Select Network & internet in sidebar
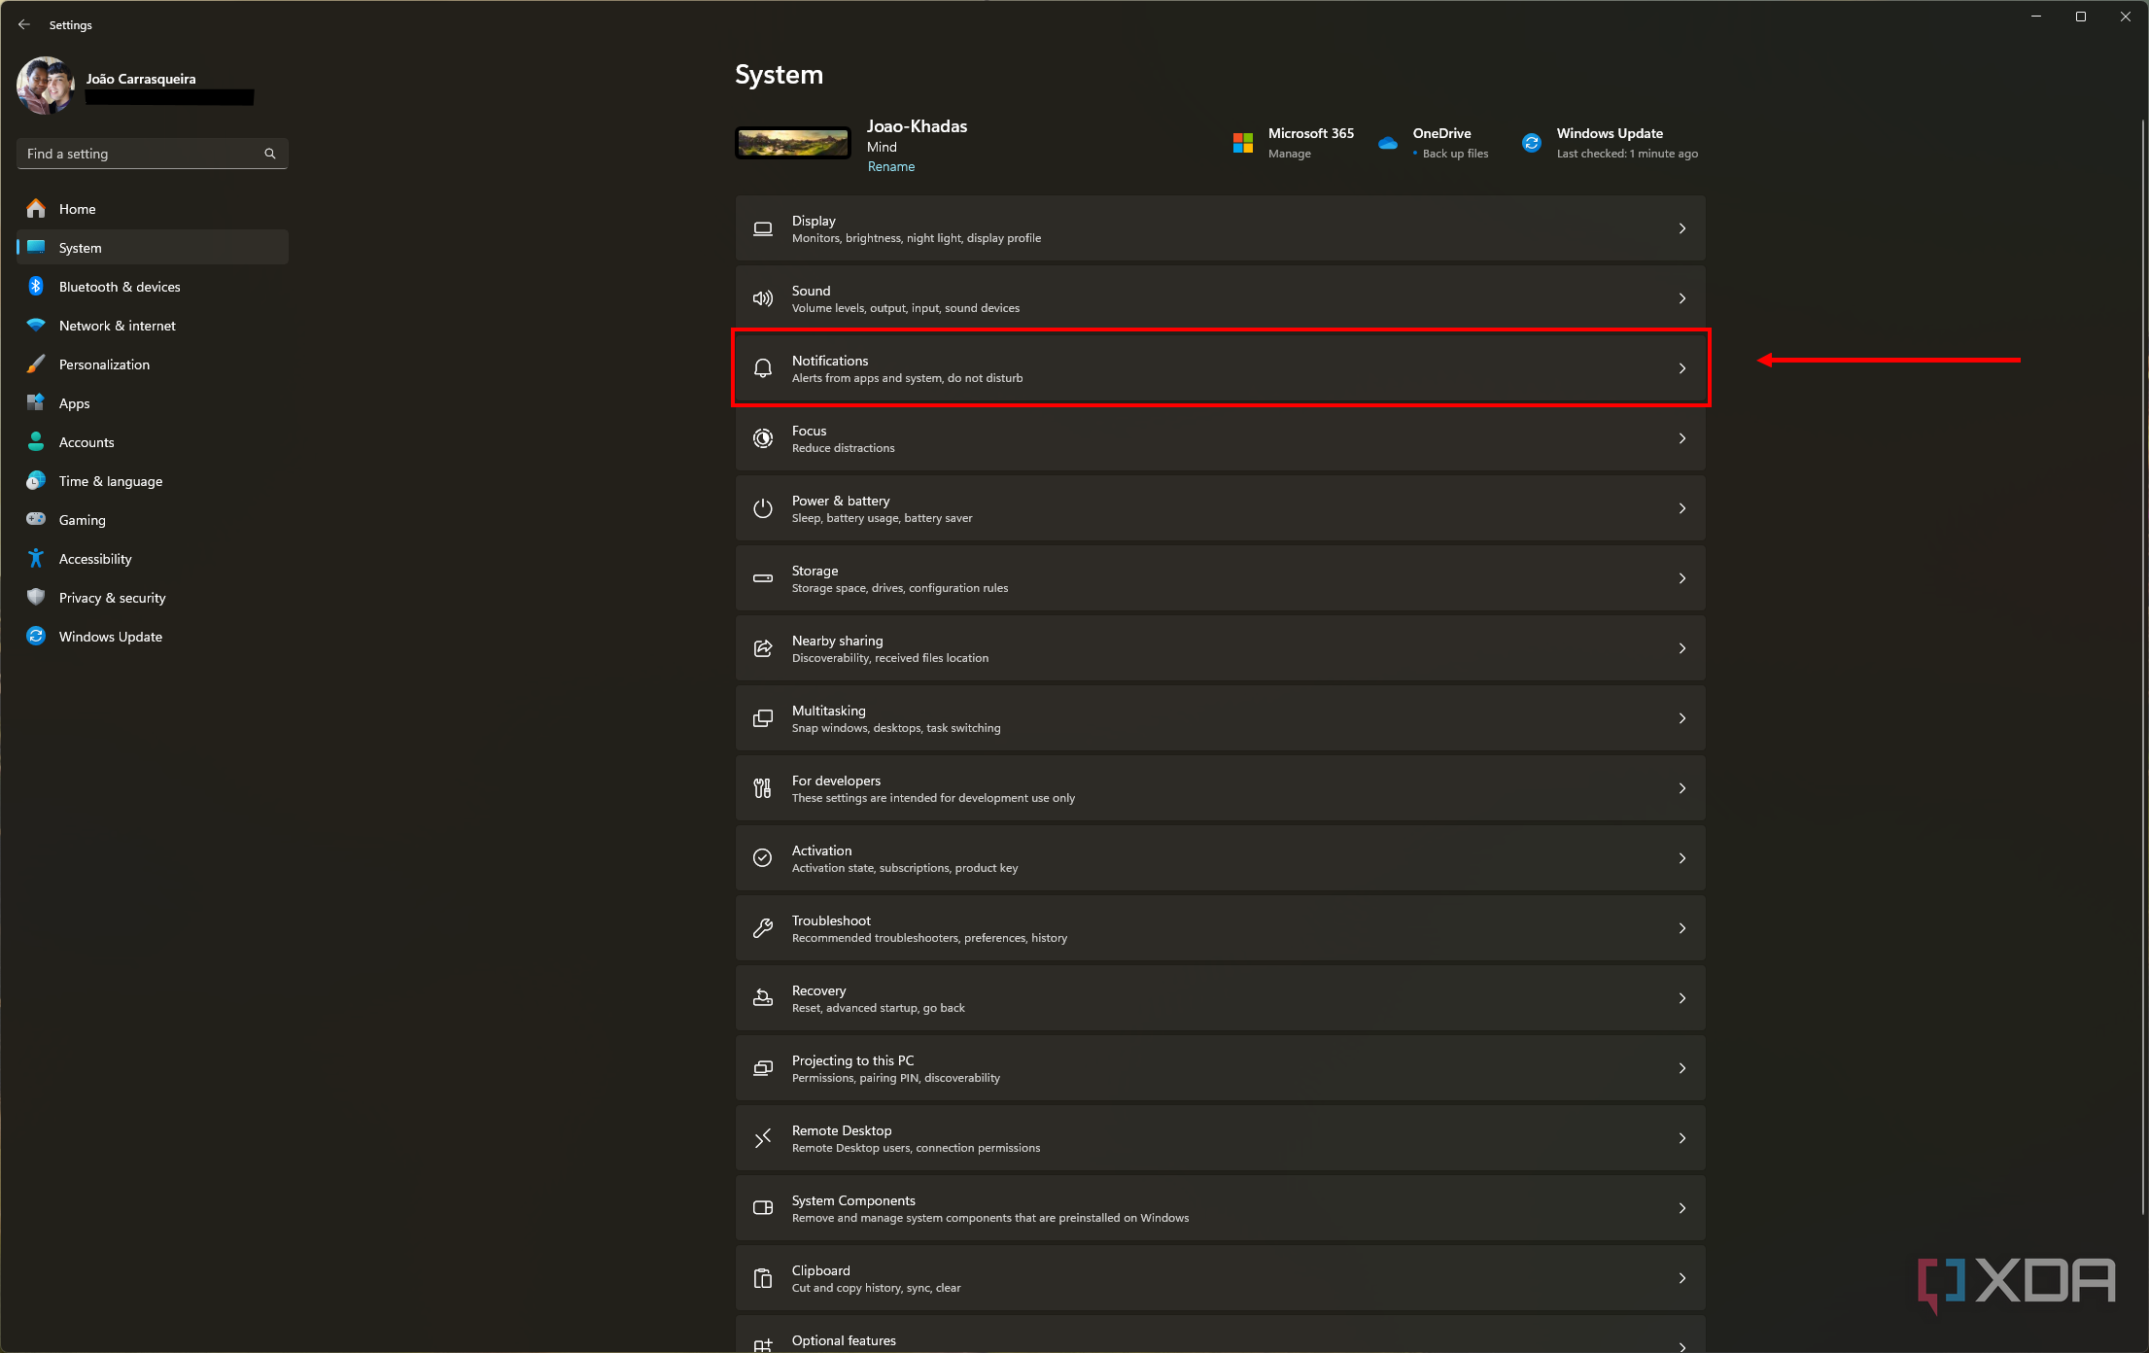The width and height of the screenshot is (2149, 1353). (x=153, y=325)
